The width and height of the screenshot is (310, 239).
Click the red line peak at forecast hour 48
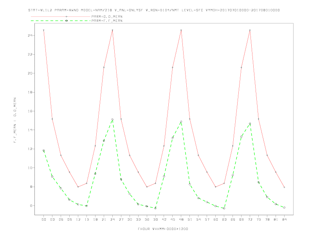181,30
